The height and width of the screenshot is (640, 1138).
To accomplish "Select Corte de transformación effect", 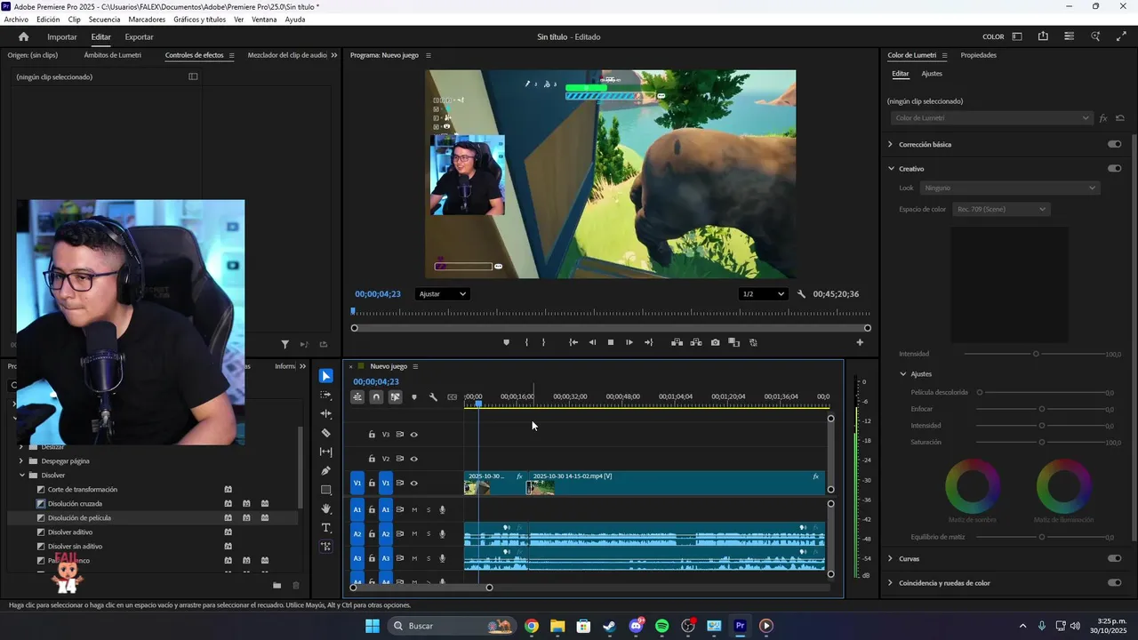I will coord(83,490).
